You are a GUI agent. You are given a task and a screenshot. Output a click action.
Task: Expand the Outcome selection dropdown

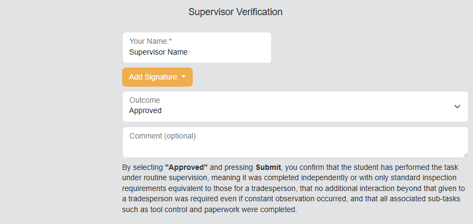[295, 107]
